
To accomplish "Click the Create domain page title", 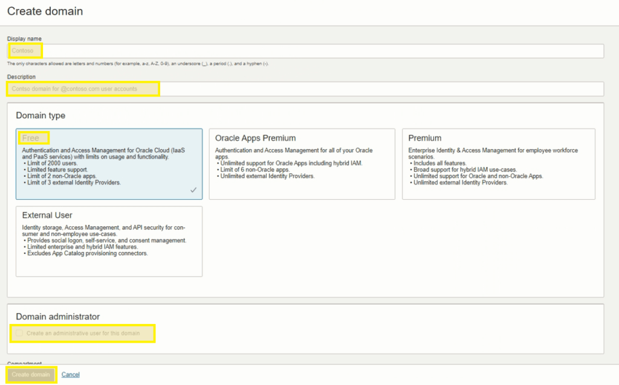I will 45,11.
